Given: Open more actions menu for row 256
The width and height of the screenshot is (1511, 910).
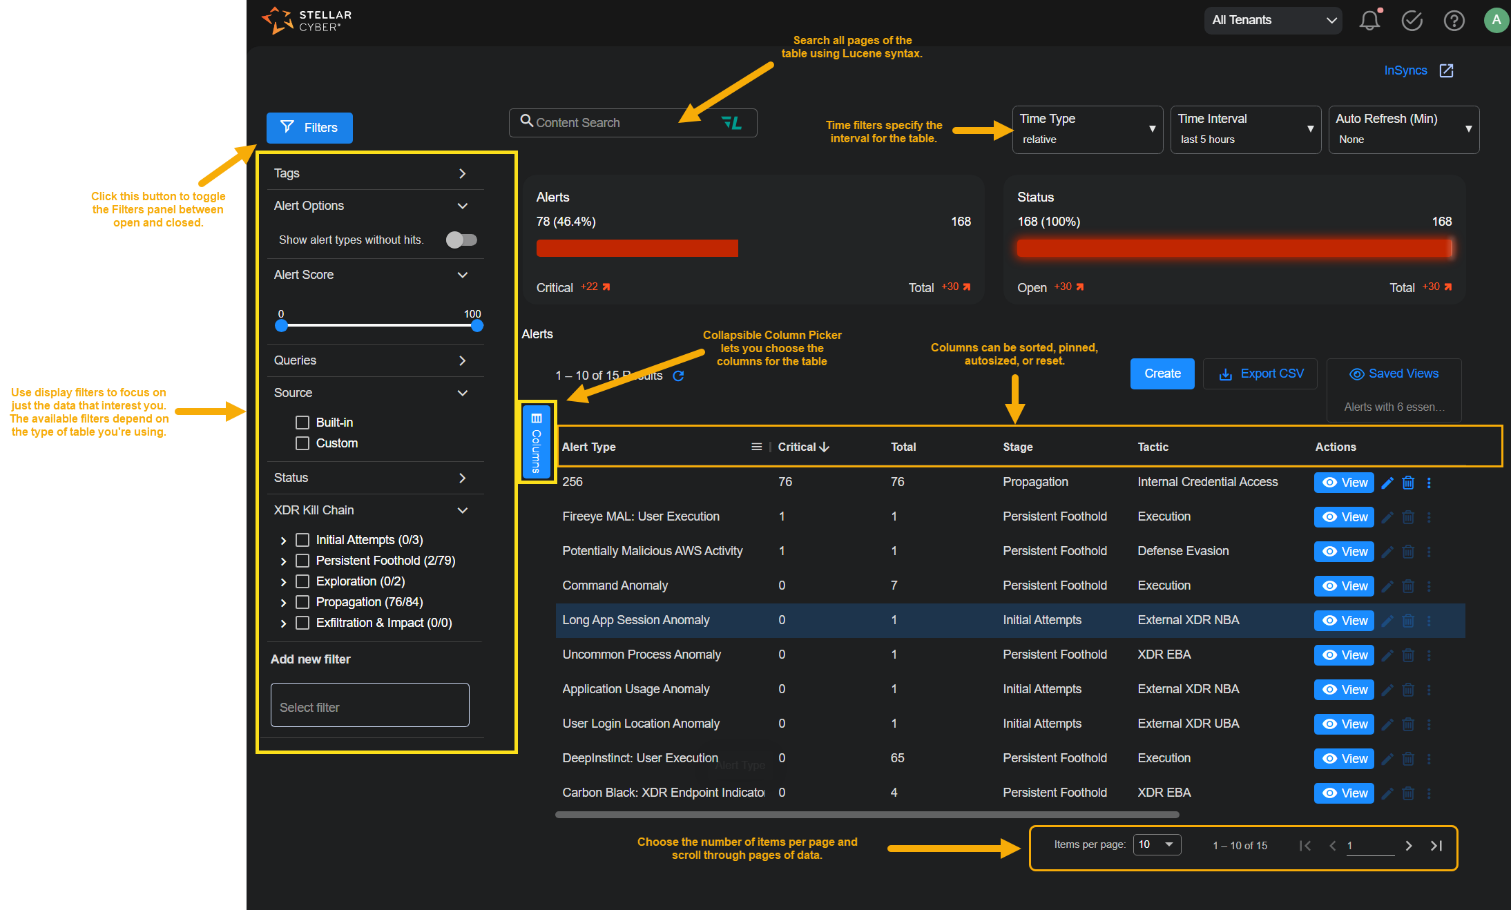Looking at the screenshot, I should click(x=1429, y=483).
